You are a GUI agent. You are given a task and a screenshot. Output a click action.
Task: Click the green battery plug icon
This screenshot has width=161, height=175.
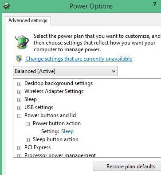(x=22, y=42)
